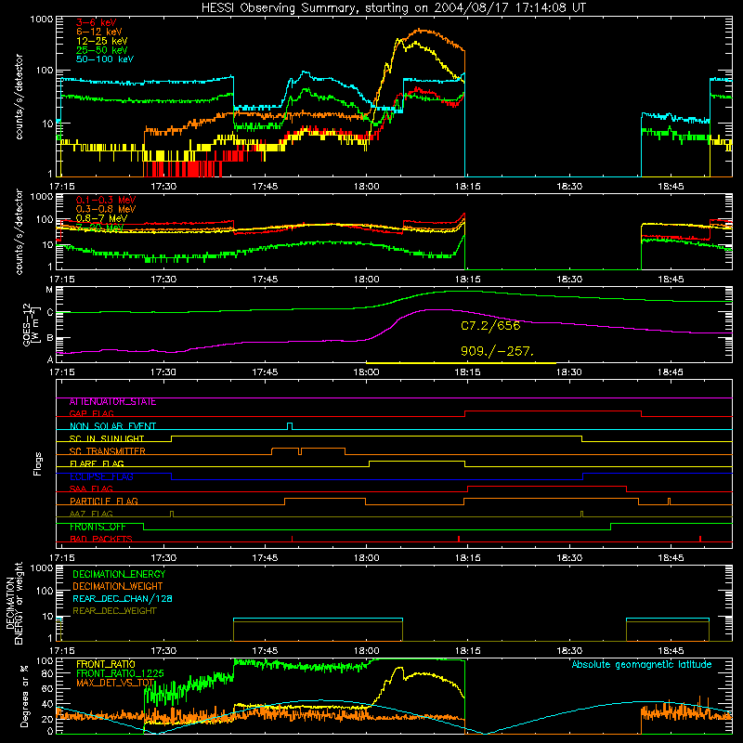Click the 18:30 tick label under the Flags panel
Image resolution: width=743 pixels, height=743 pixels.
pos(569,558)
